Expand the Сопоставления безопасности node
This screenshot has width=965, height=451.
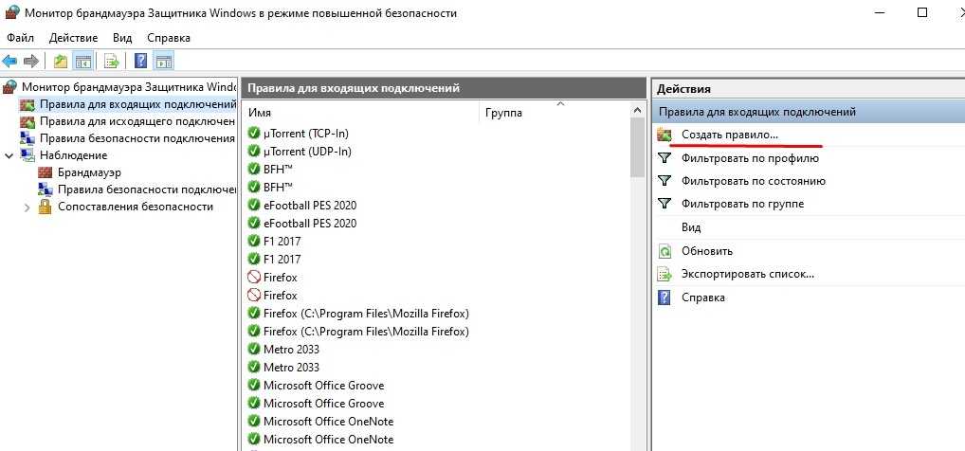(27, 207)
